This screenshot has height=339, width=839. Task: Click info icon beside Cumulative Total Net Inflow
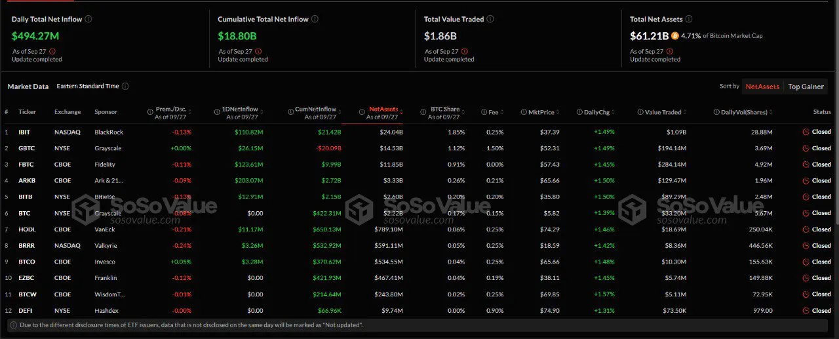[315, 19]
